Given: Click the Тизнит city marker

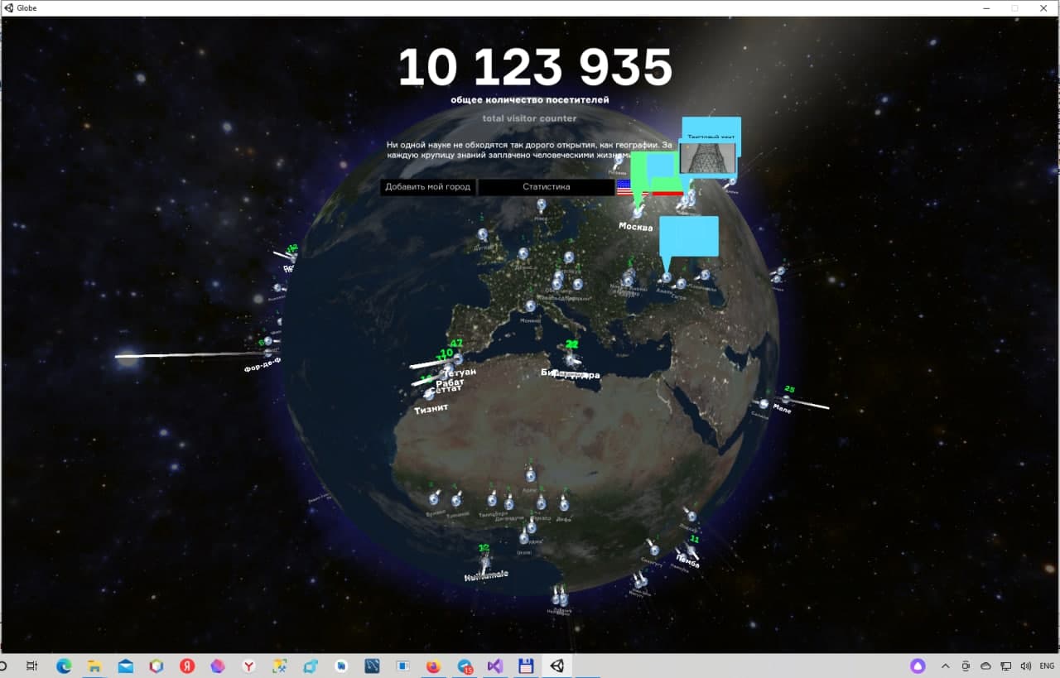Looking at the screenshot, I should (x=429, y=395).
